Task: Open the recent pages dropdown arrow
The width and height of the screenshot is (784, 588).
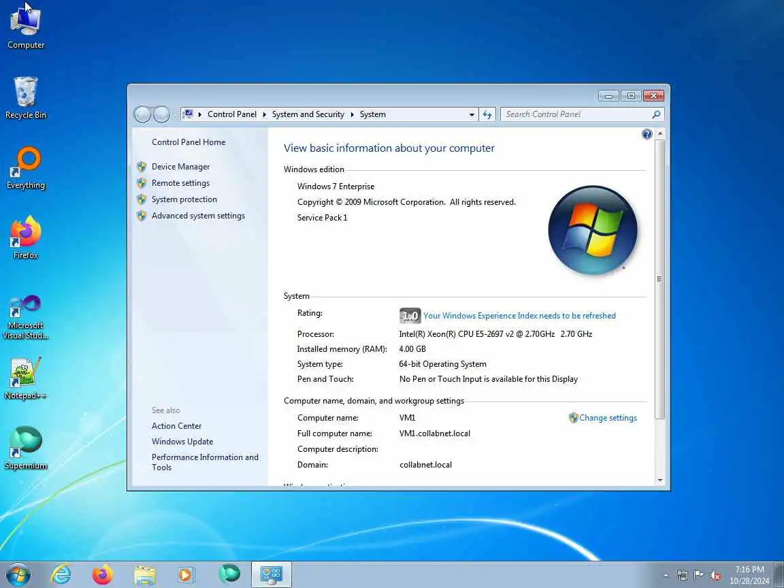Action: [174, 114]
